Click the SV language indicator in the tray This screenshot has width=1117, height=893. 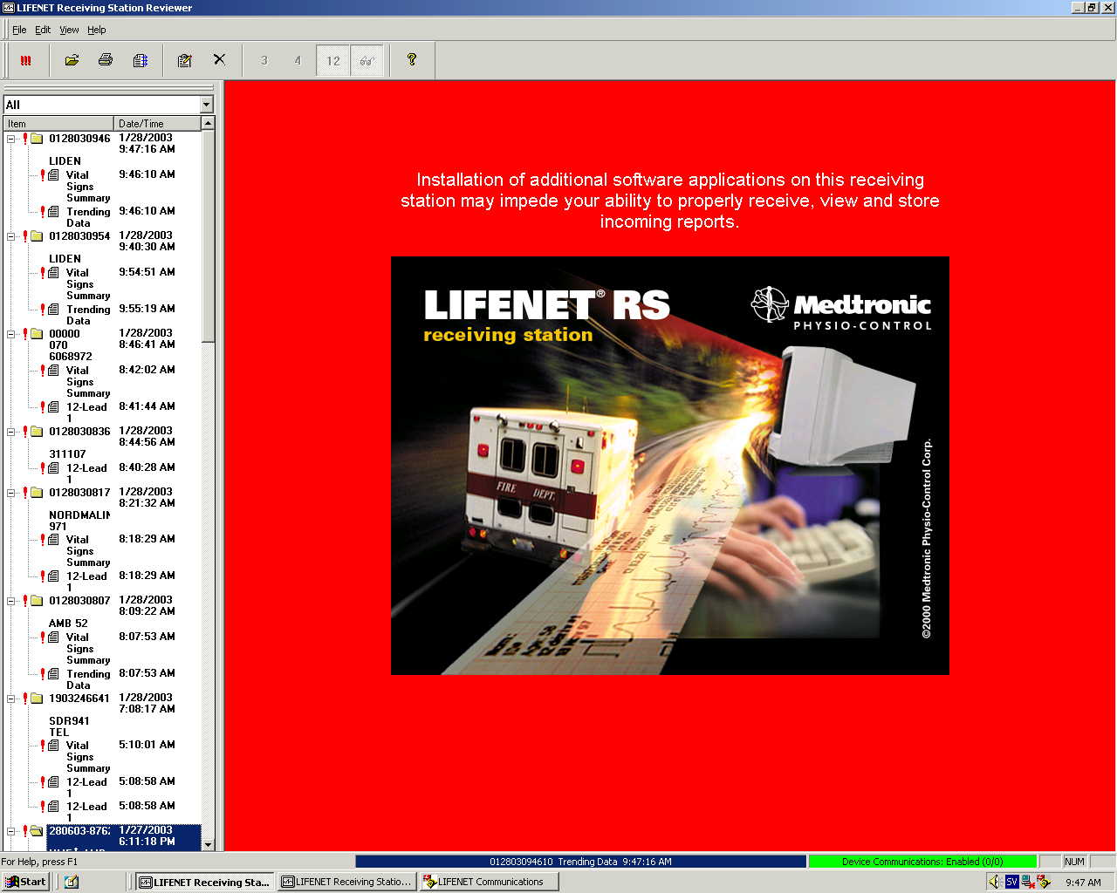(1011, 882)
